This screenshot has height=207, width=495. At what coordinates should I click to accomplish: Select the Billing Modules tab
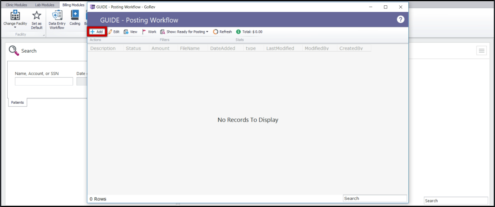tap(73, 5)
